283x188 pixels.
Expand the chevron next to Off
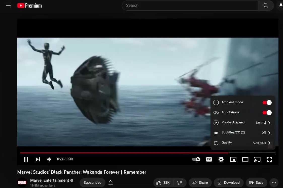coord(269,133)
